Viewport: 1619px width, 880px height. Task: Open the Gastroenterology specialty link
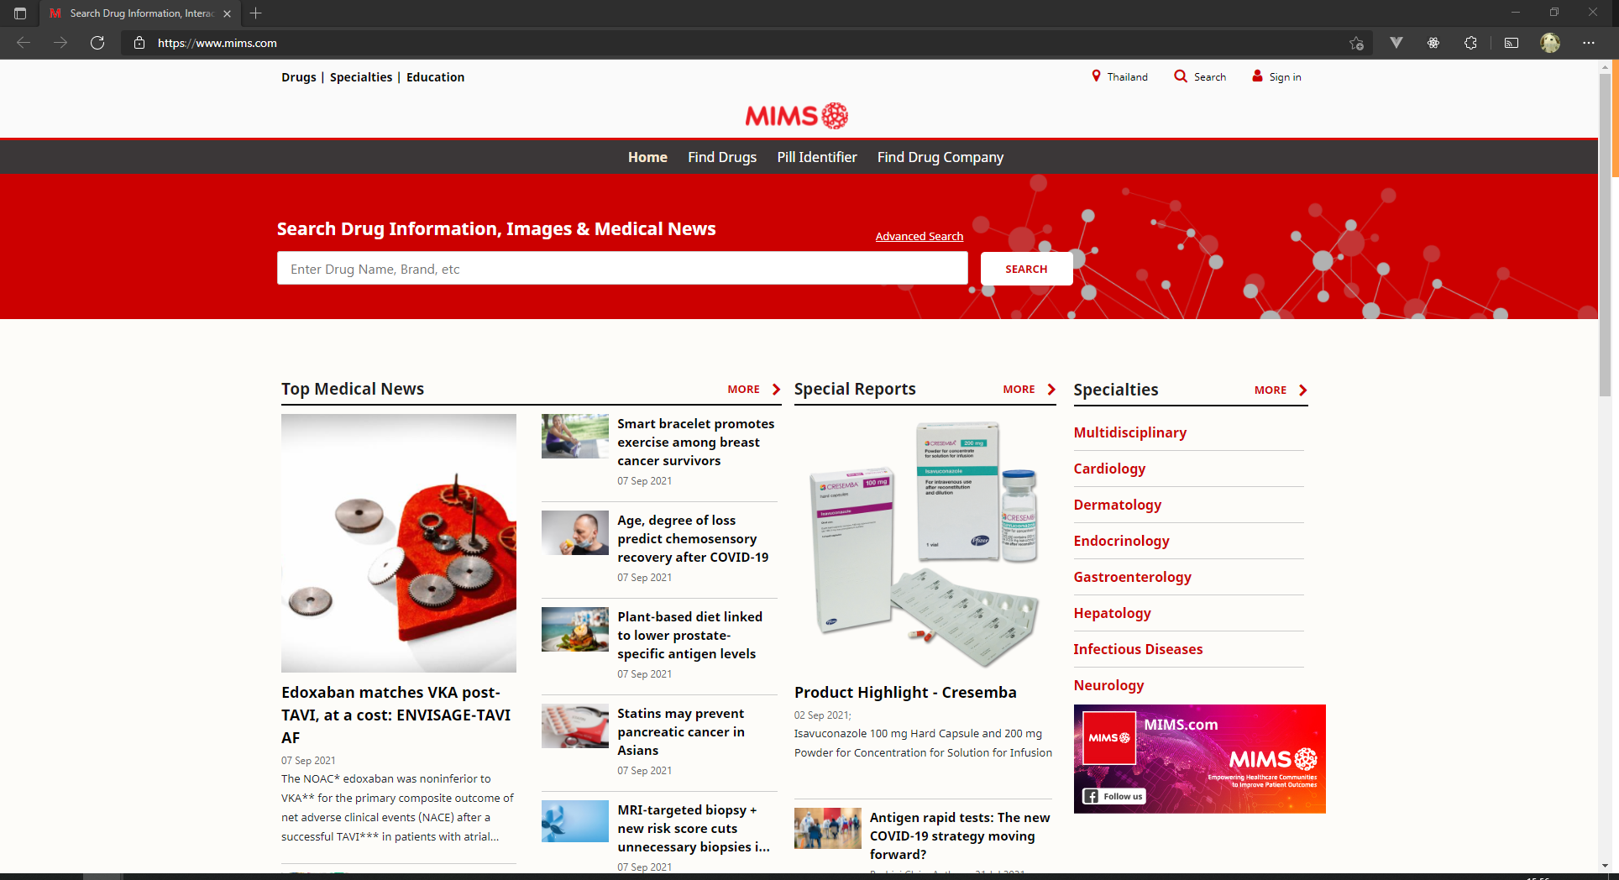tap(1133, 577)
